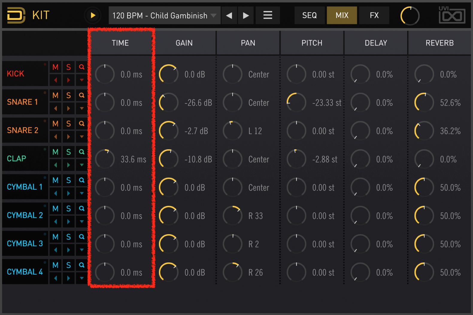Image resolution: width=473 pixels, height=315 pixels.
Task: Mute the CYMBAL 1 track
Action: tap(55, 180)
